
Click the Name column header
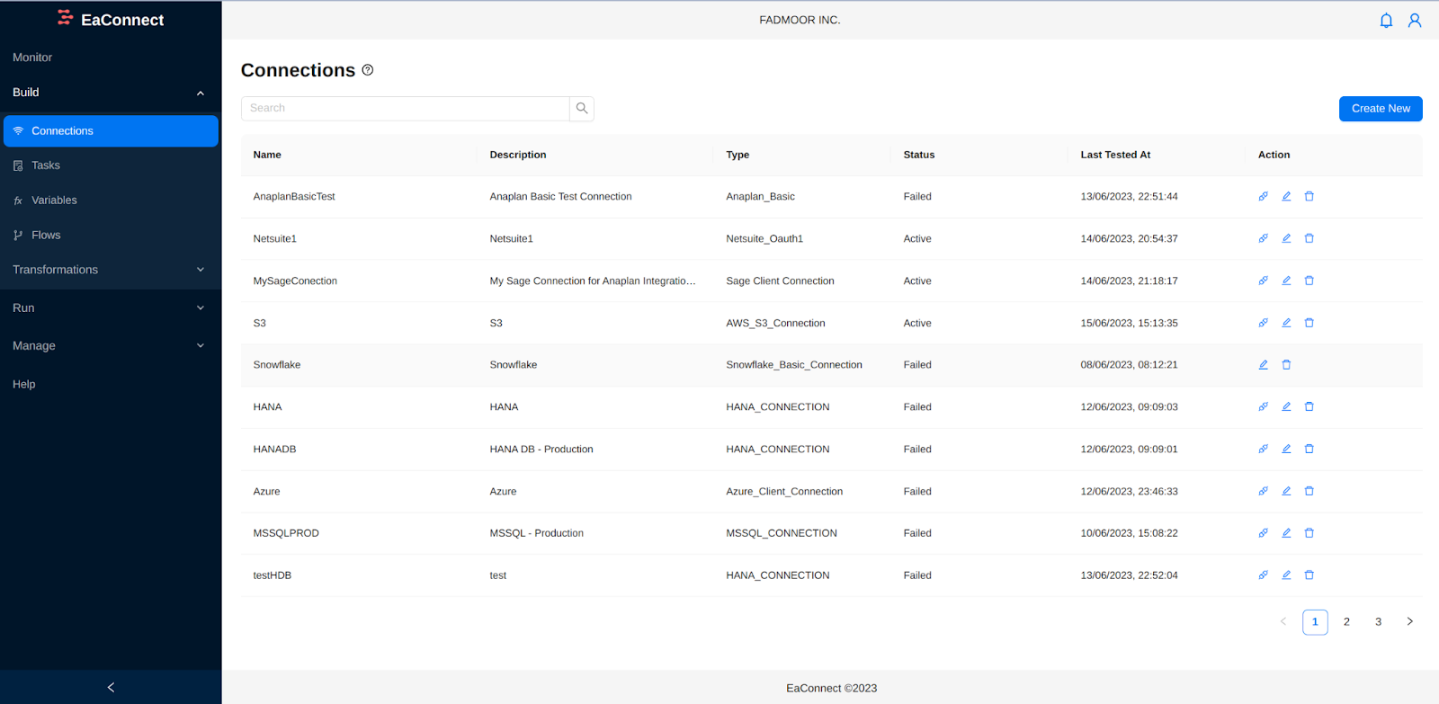coord(267,155)
